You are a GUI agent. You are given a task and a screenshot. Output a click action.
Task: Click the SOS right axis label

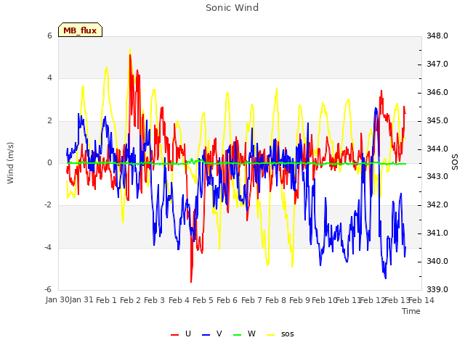(x=455, y=162)
